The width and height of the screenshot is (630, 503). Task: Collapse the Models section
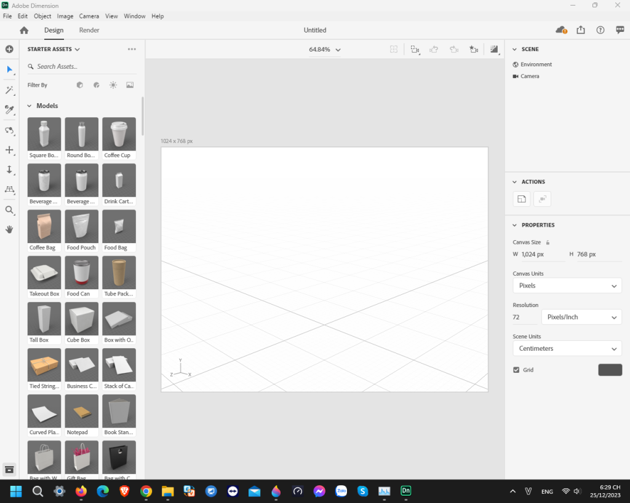pyautogui.click(x=30, y=106)
